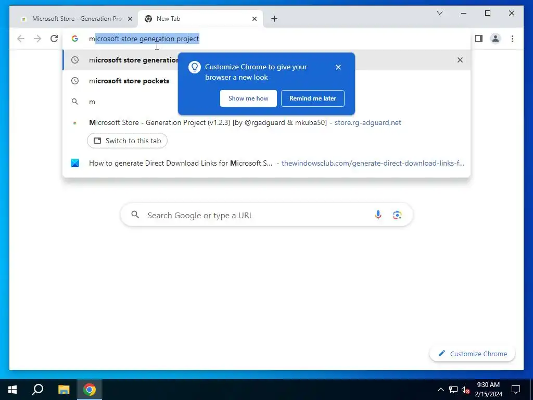
Task: Click Remind me later button
Action: coord(313,98)
